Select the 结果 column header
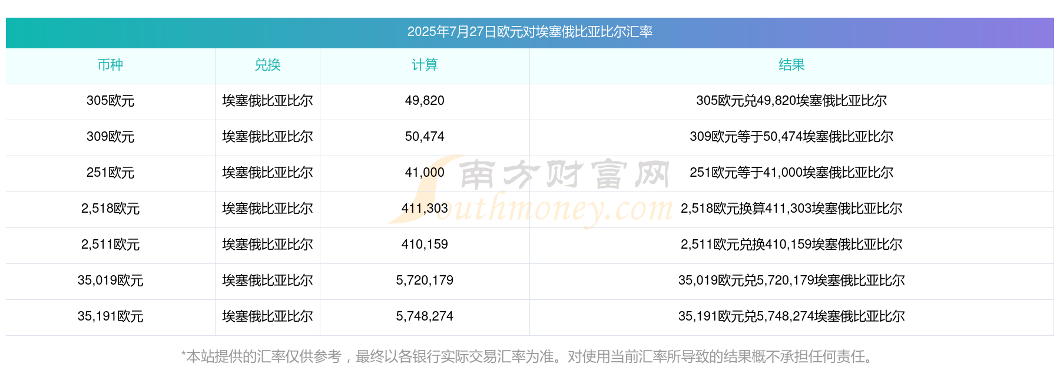1060x383 pixels. (x=791, y=65)
